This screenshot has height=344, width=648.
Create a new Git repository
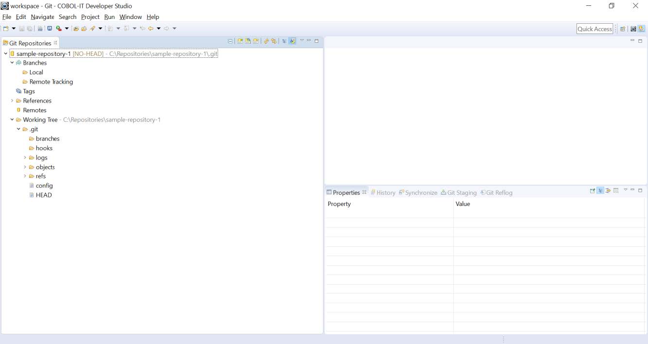(255, 41)
